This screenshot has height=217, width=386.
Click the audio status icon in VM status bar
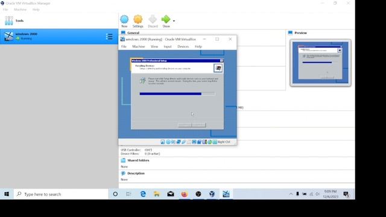[x=173, y=142]
